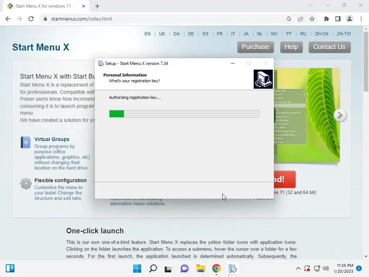Switch the site language to RU

303,34
